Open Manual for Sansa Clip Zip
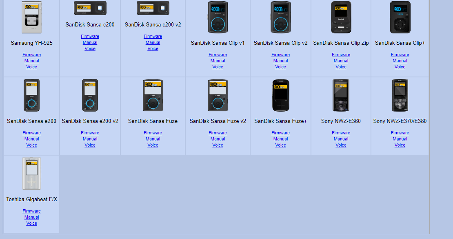 coord(341,61)
